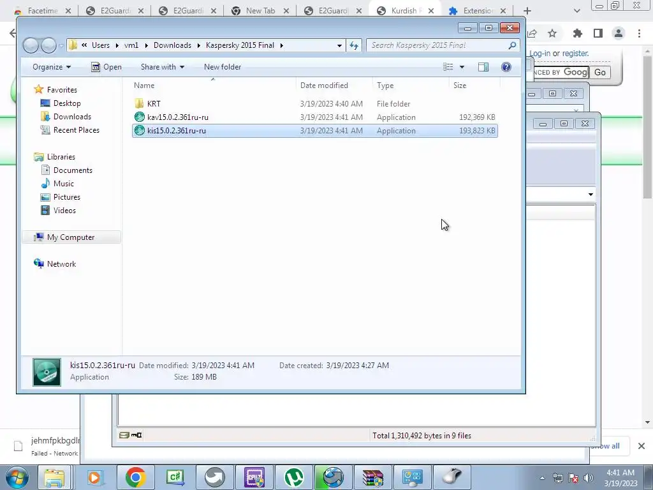Expand the address bar history dropdown
The width and height of the screenshot is (653, 490).
339,45
